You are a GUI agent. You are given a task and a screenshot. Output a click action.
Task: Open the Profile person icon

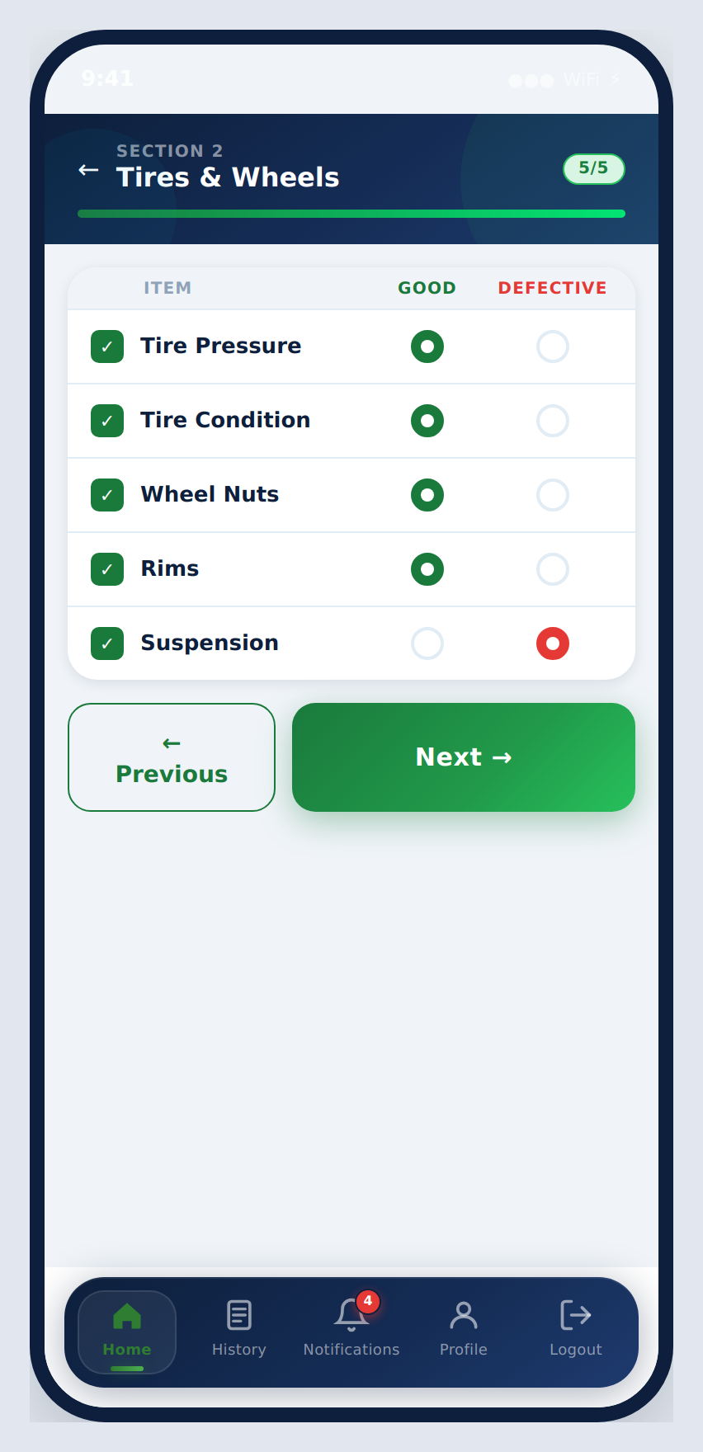[x=464, y=1315]
